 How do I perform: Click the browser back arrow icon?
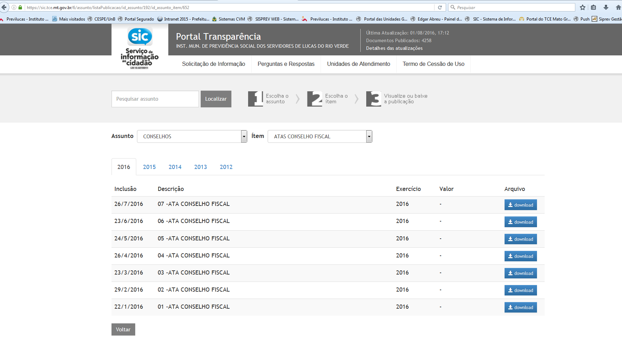click(4, 7)
